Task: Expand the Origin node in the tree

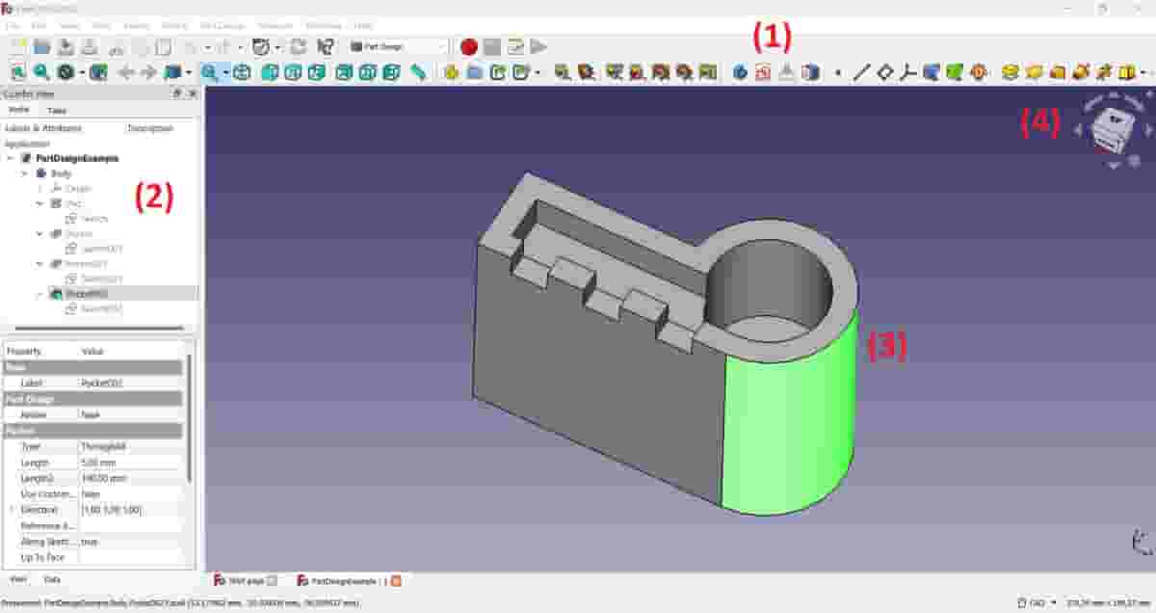Action: 39,189
